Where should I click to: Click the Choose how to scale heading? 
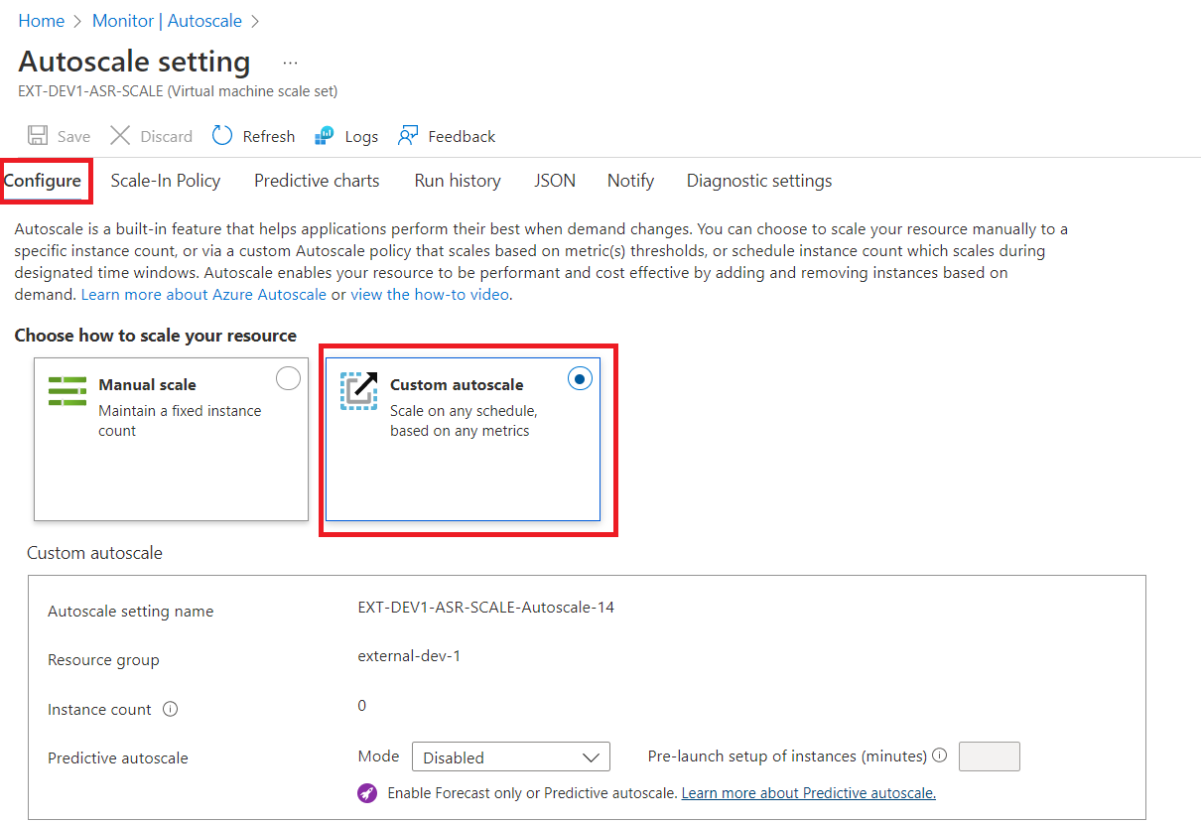pos(156,336)
